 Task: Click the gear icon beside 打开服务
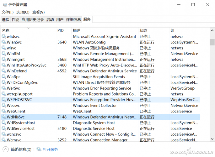39,149
